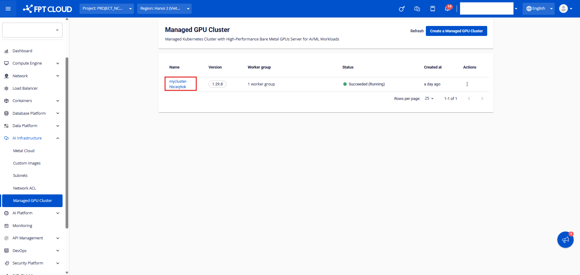Go to Dashboard in the sidebar
The width and height of the screenshot is (580, 275).
(22, 51)
